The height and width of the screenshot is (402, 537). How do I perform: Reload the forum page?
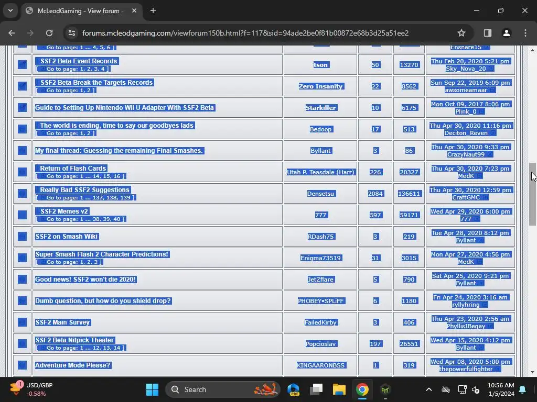pos(49,33)
